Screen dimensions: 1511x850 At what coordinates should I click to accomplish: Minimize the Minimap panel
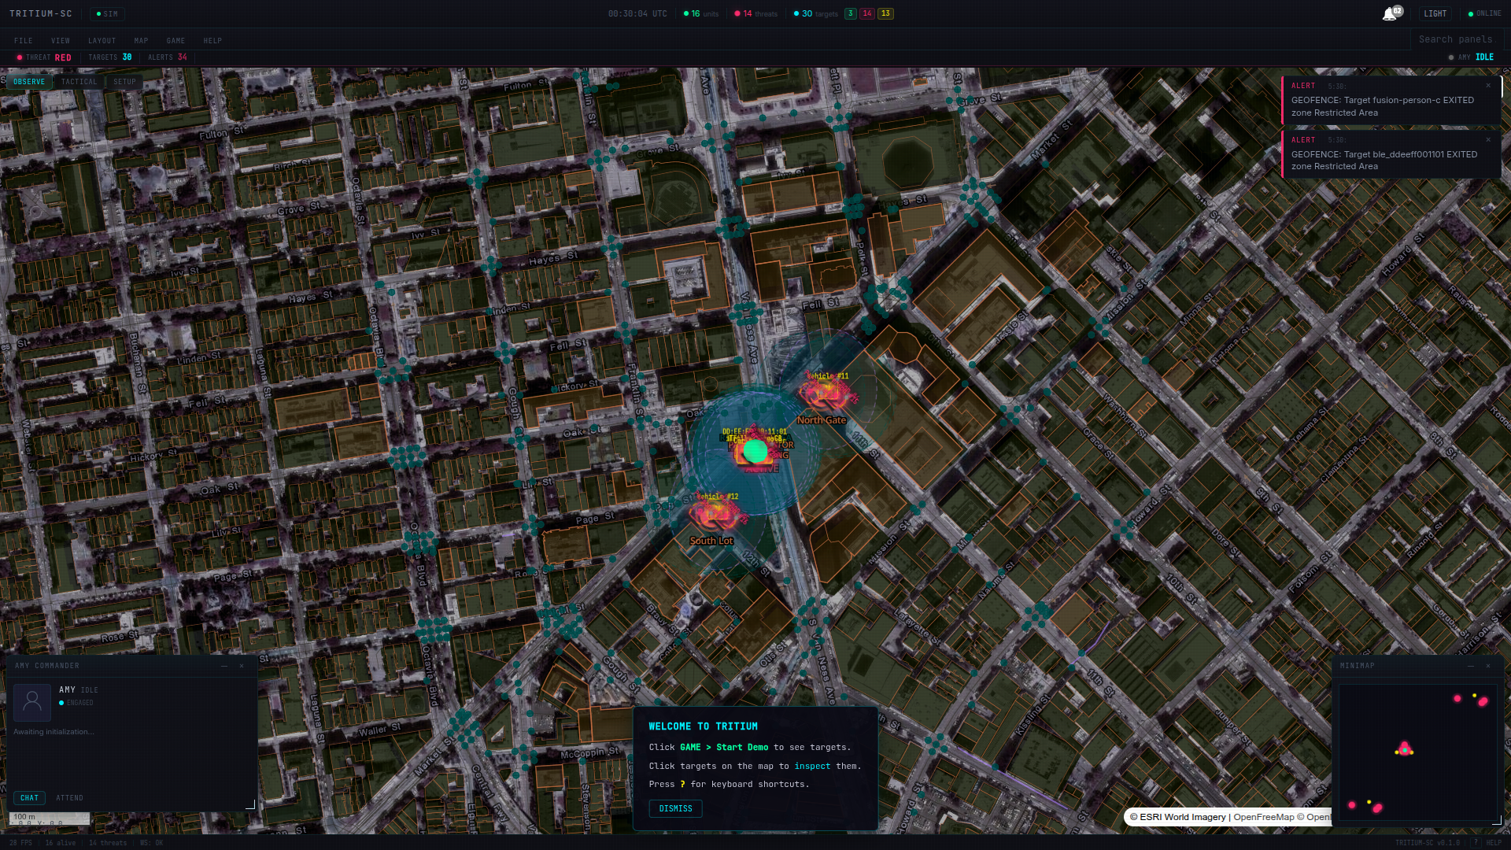[1471, 666]
